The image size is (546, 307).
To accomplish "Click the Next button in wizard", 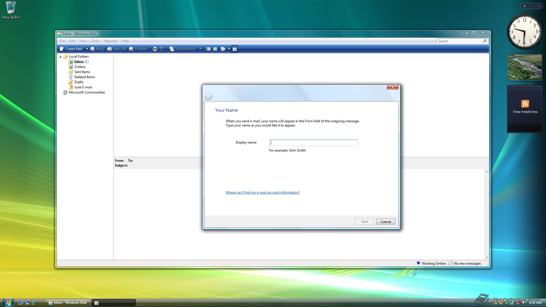I will pyautogui.click(x=364, y=222).
